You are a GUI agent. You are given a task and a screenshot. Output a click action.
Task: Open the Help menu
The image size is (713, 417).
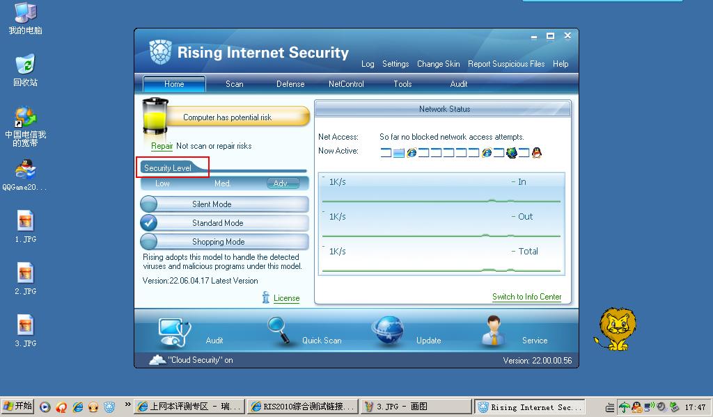(x=561, y=64)
